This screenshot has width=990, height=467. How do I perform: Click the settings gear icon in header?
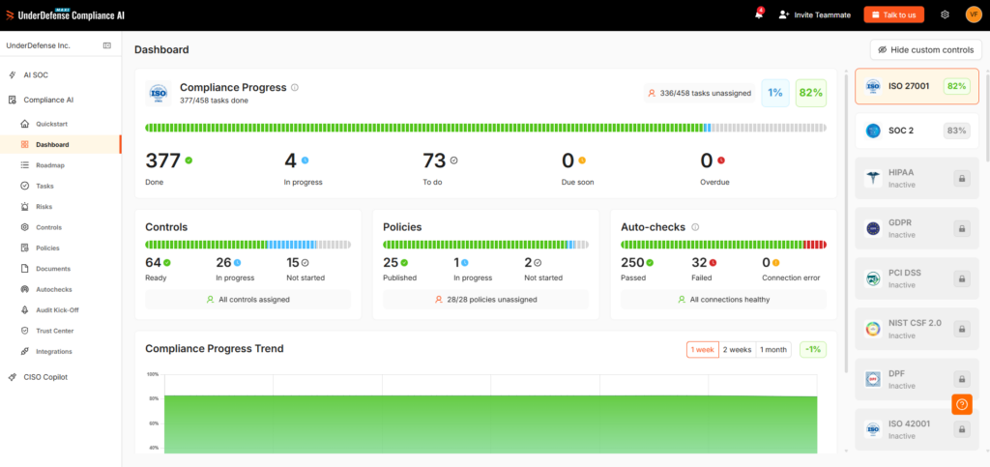pyautogui.click(x=945, y=15)
